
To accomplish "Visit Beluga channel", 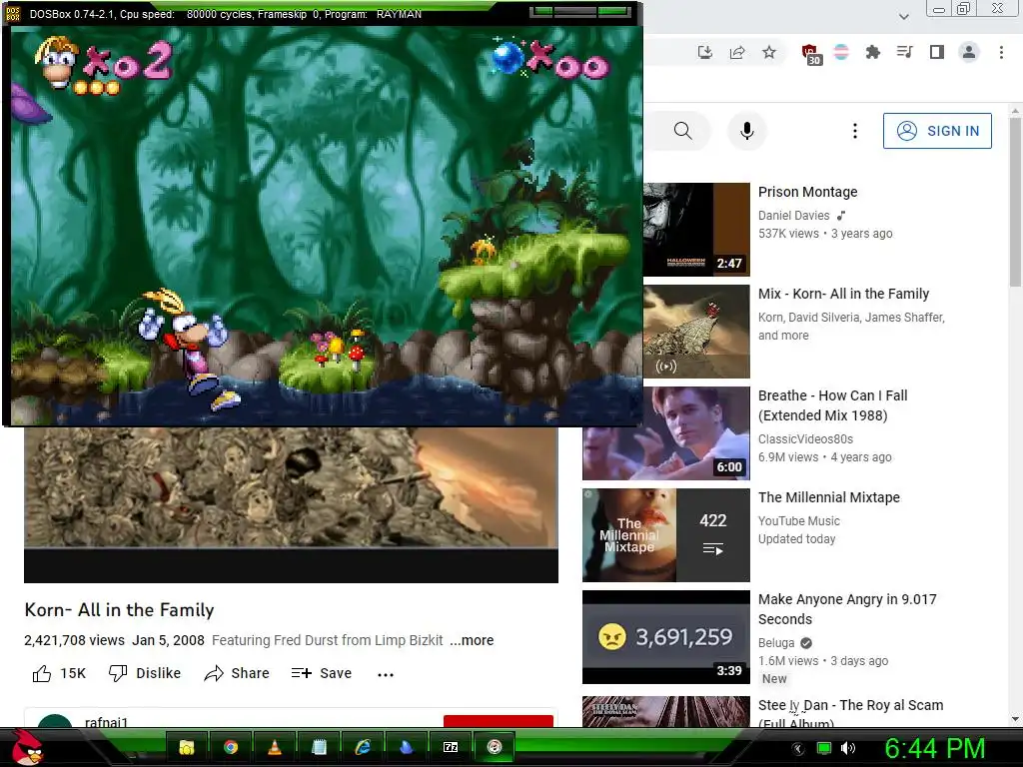I will point(776,643).
